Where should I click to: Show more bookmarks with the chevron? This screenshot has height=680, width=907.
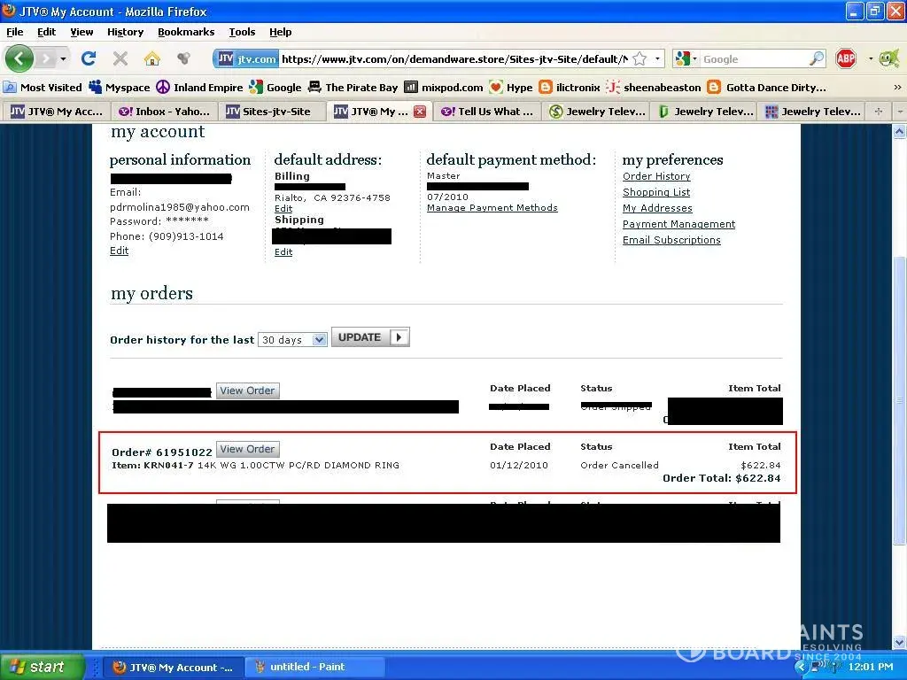coord(897,88)
